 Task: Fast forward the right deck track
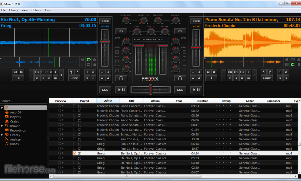(x=214, y=72)
